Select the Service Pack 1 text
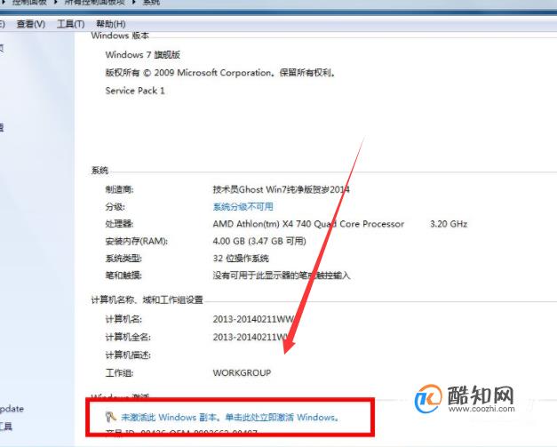This screenshot has width=557, height=447. point(135,91)
